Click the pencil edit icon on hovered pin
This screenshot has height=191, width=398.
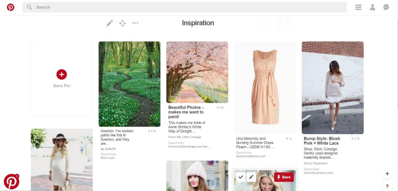(251, 177)
